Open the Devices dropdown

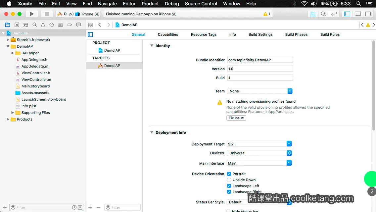pyautogui.click(x=259, y=153)
